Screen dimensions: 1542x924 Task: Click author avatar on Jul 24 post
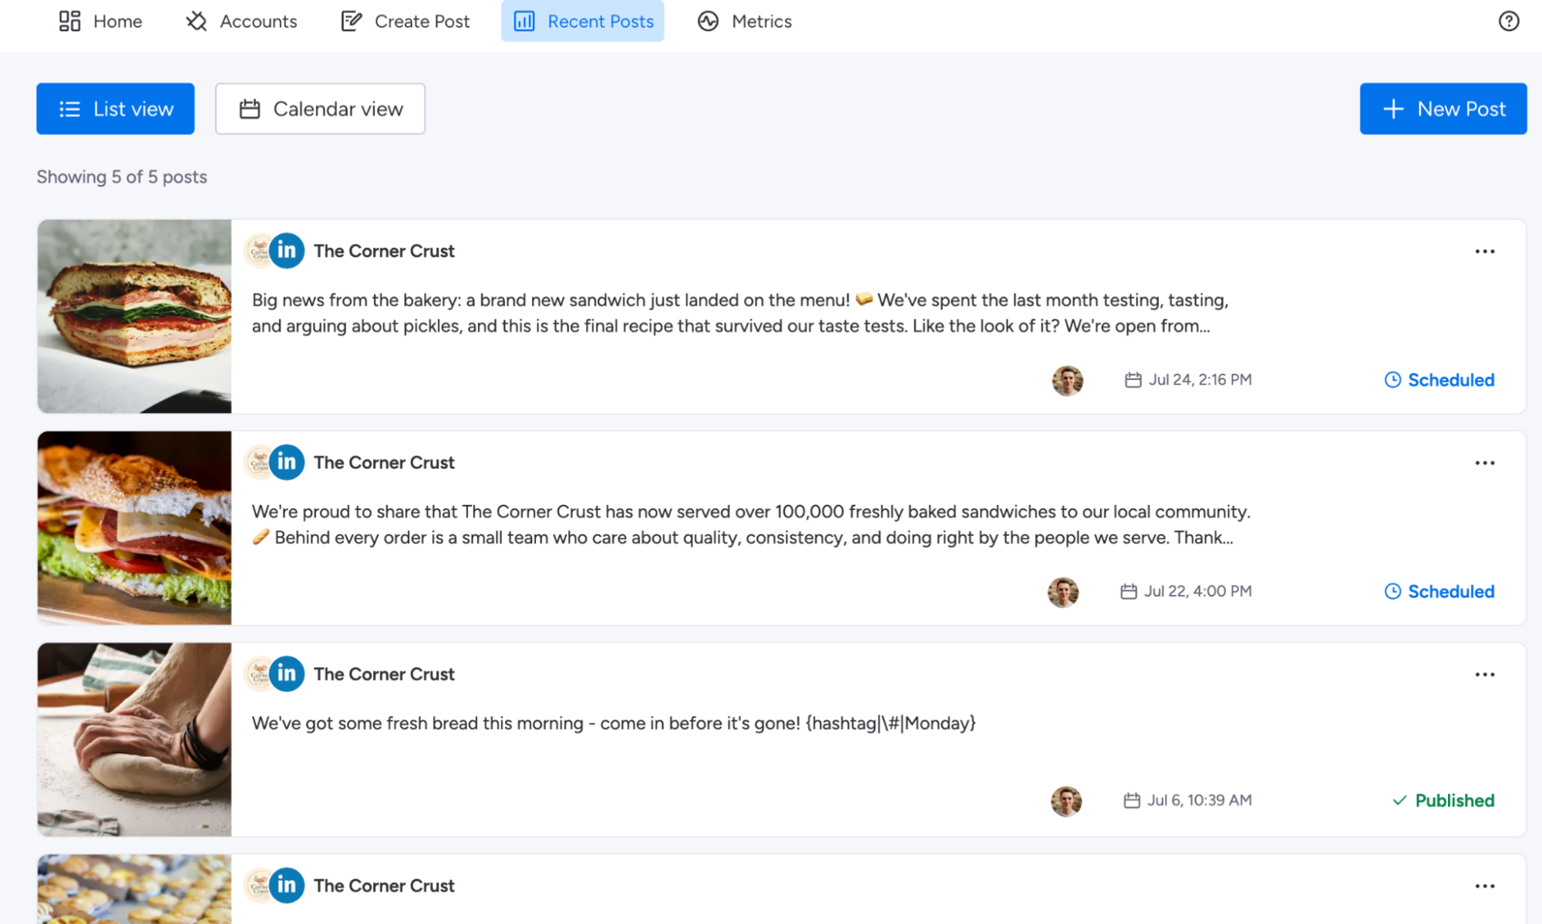(1068, 380)
